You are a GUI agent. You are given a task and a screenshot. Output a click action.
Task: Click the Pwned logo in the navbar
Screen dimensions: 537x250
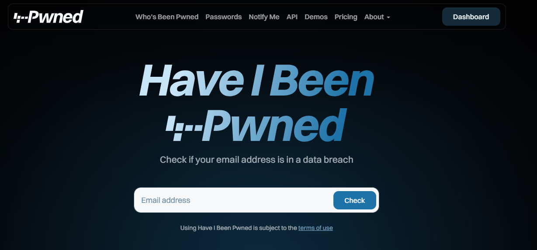pyautogui.click(x=49, y=17)
